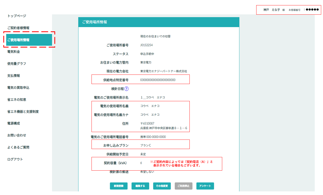Open 支払情報 in the sidebar
The height and width of the screenshot is (195, 323).
tap(14, 76)
